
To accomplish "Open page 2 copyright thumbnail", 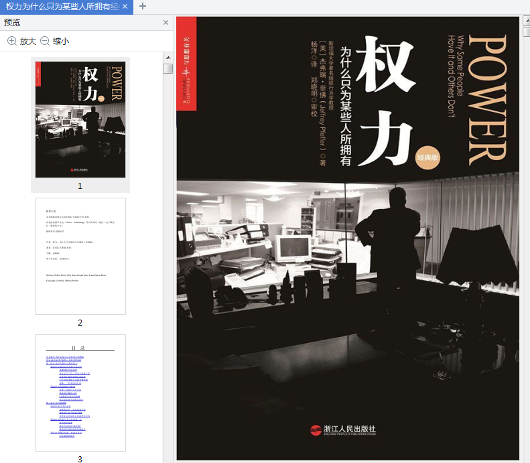I will 80,256.
